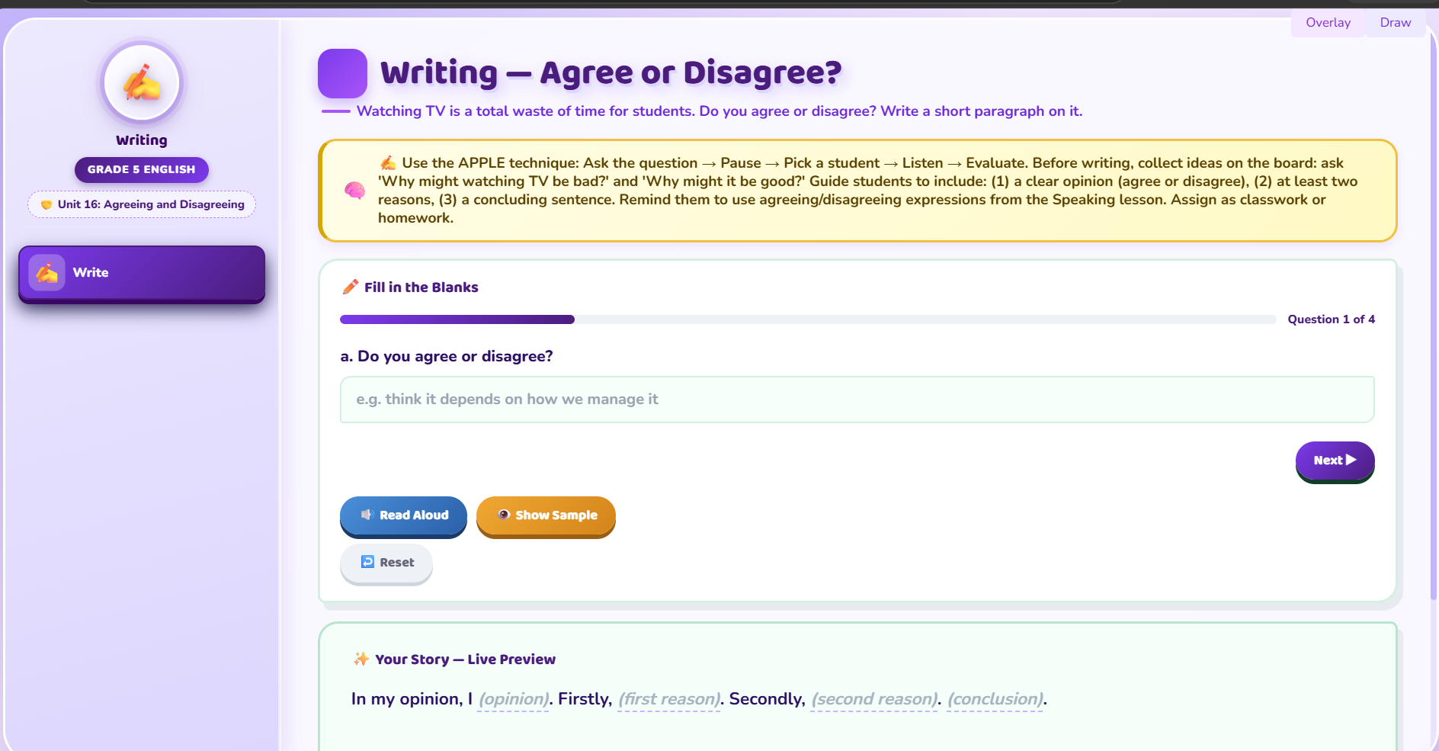Screen dimensions: 1439x751
Task: Click the Write sidebar hand icon
Action: point(46,273)
